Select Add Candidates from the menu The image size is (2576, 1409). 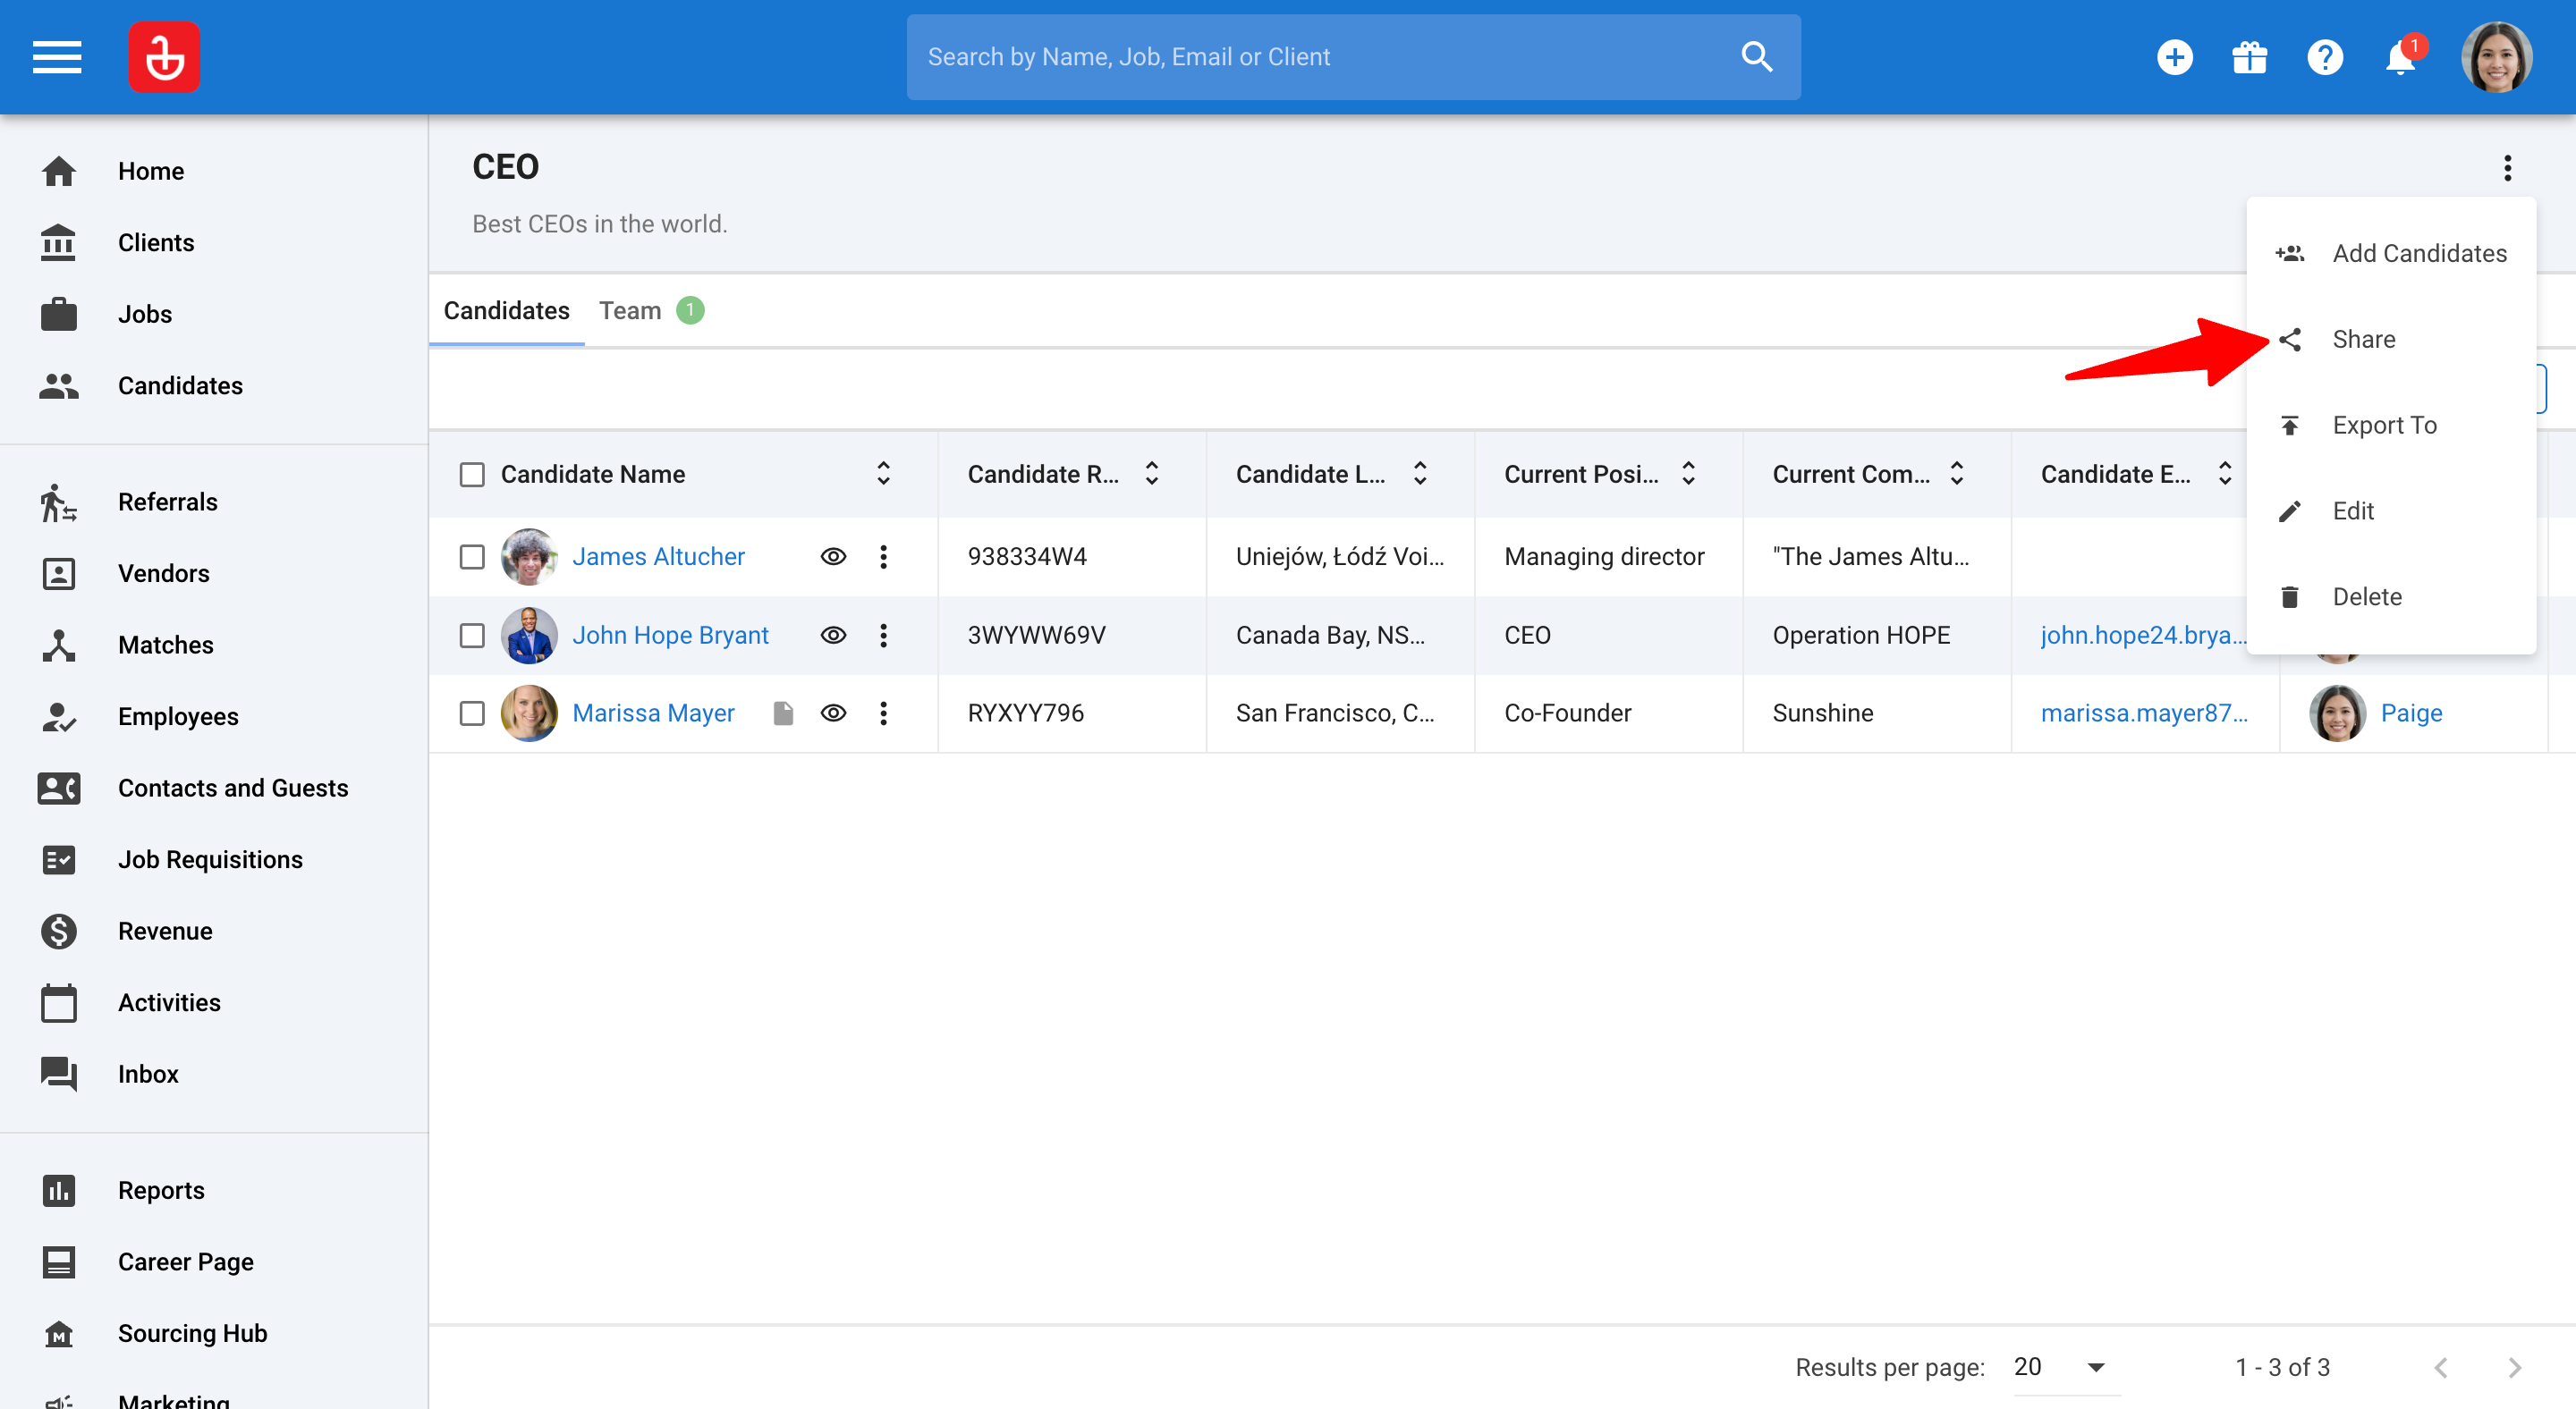pyautogui.click(x=2391, y=254)
